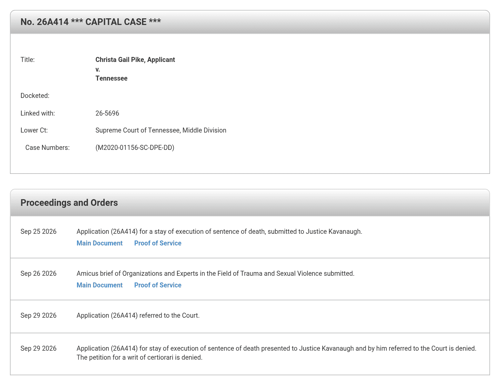Click the 'Tennessee' respondent name
500x378 pixels.
(111, 78)
